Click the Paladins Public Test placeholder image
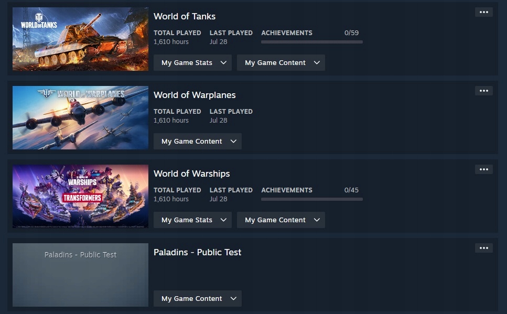The image size is (507, 314). [x=81, y=275]
